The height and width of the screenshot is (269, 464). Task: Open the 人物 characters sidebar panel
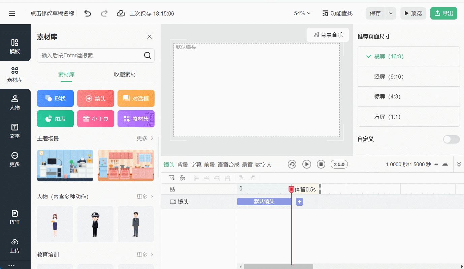point(15,103)
